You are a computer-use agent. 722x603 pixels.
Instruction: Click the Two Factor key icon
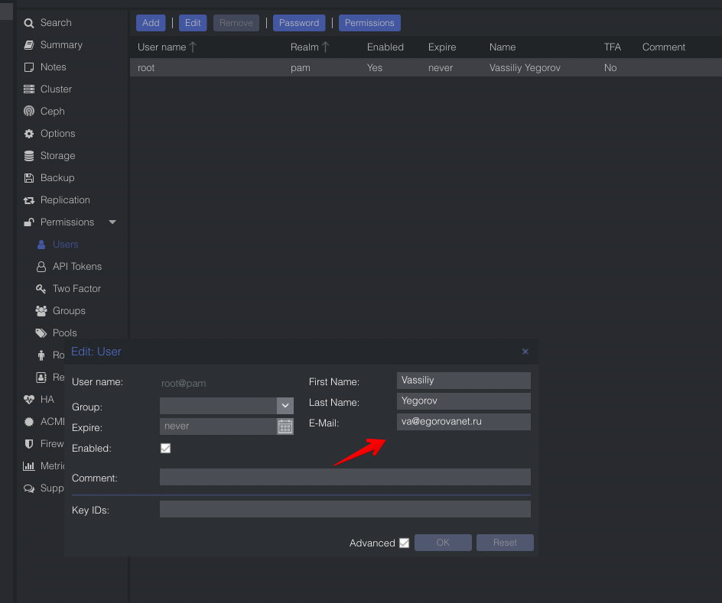[41, 288]
